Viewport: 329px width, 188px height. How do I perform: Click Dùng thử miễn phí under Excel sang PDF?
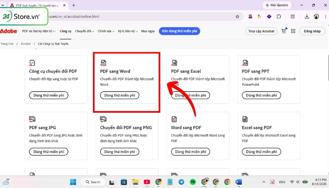(262, 152)
